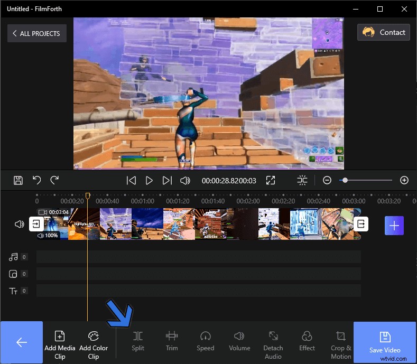Play the video preview

pyautogui.click(x=149, y=180)
